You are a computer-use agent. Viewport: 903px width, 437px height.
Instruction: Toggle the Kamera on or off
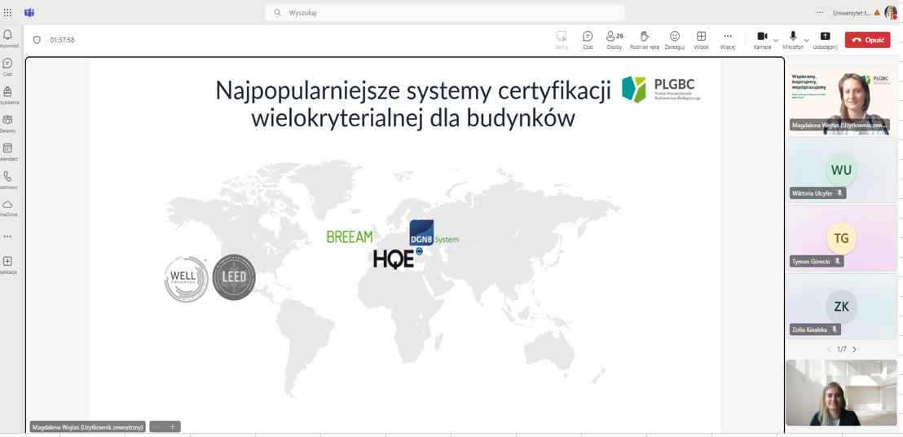tap(762, 40)
